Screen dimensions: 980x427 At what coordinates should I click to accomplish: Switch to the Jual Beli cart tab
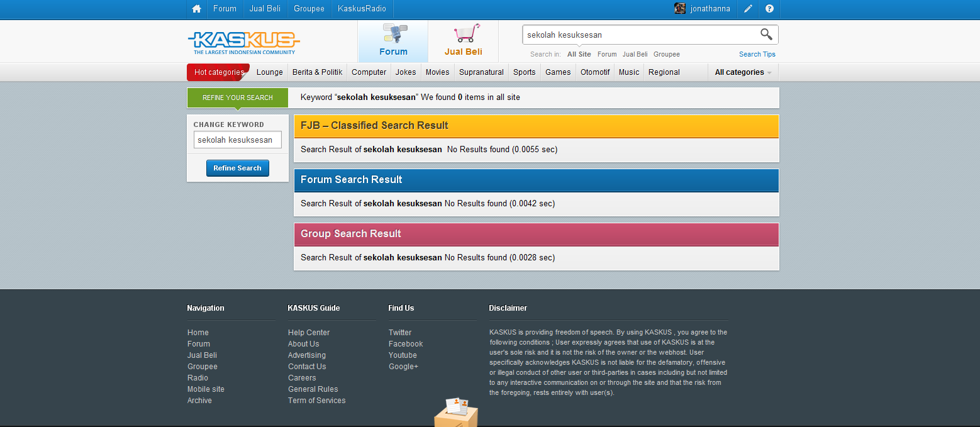coord(464,42)
